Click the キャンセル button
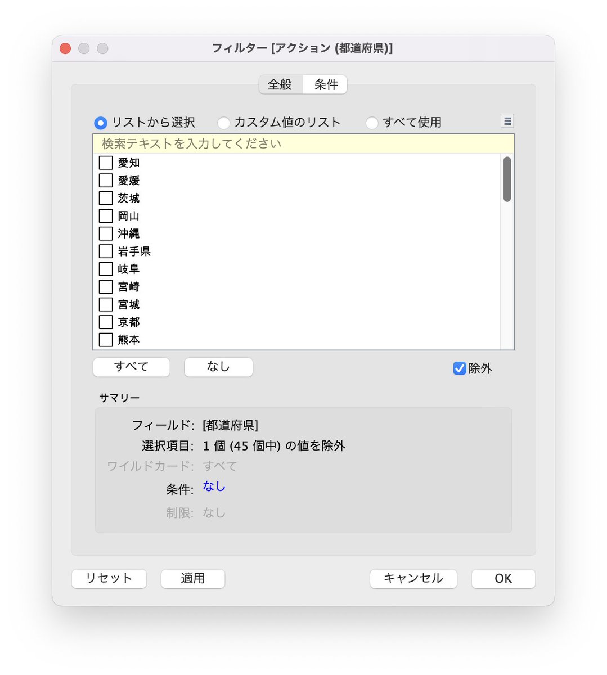The image size is (607, 675). point(413,579)
